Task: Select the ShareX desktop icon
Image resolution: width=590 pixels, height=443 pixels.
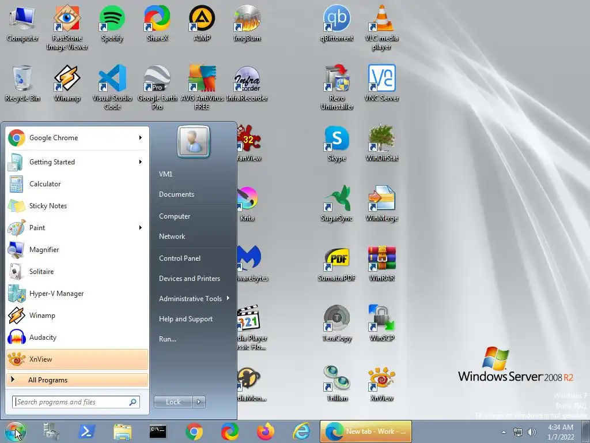Action: coord(157,22)
